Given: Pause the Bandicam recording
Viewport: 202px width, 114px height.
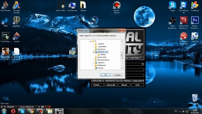Looking at the screenshot, I should 46,107.
